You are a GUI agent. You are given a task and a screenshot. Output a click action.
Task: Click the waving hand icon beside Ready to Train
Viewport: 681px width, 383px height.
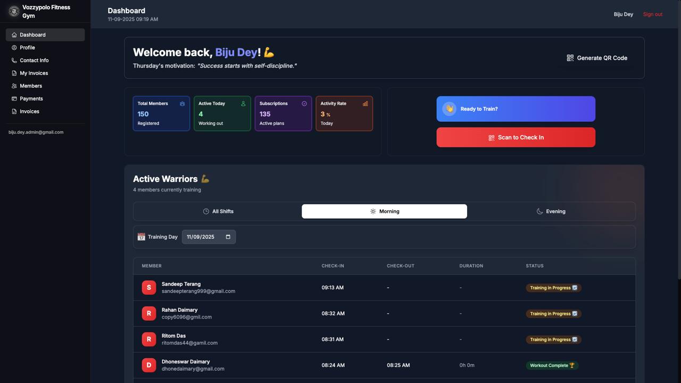pyautogui.click(x=449, y=109)
